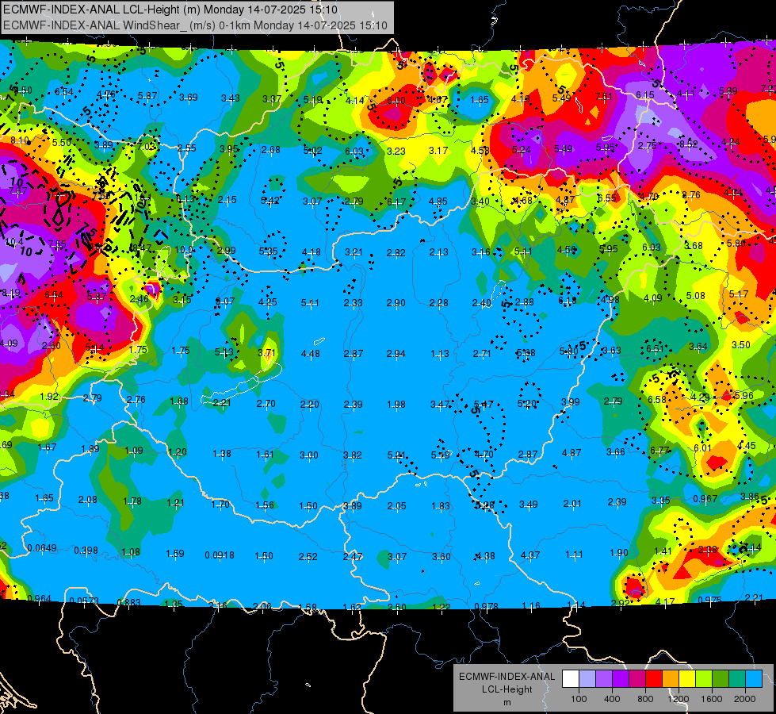The width and height of the screenshot is (776, 714).
Task: Click the magenta legend swatch above 800
Action: (637, 679)
